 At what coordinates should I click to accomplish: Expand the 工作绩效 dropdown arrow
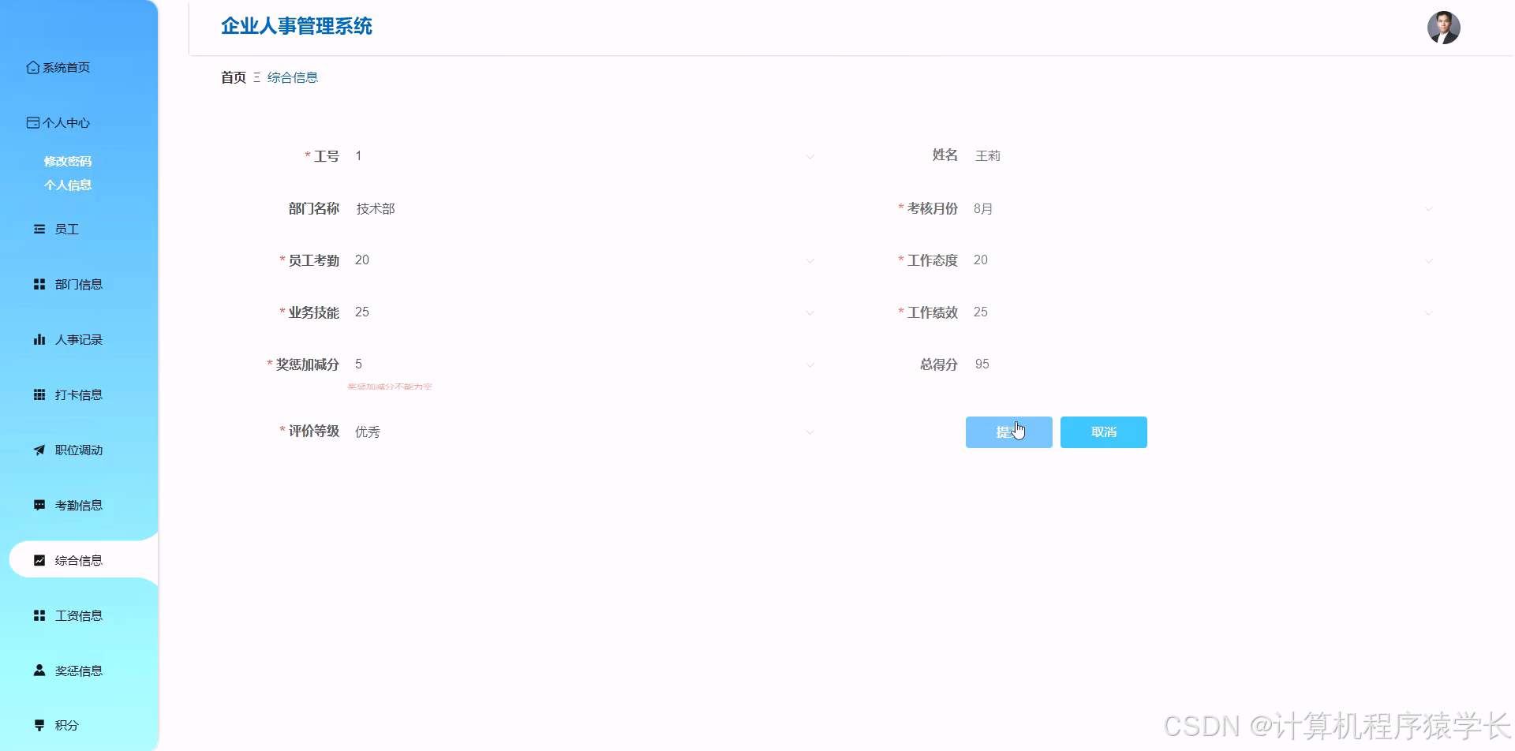point(1428,313)
